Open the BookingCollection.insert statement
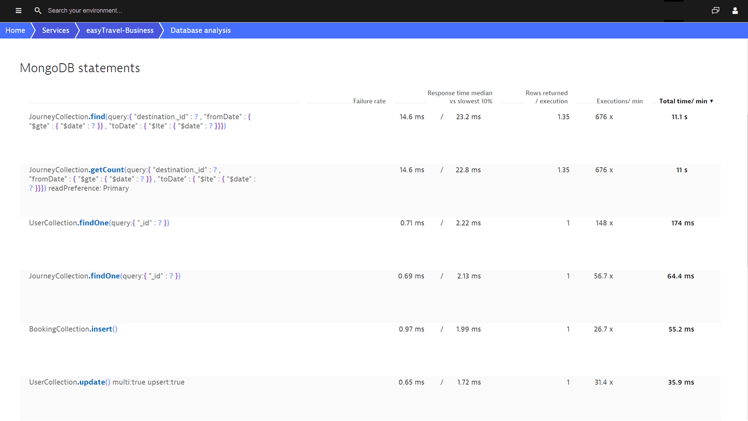The width and height of the screenshot is (748, 421). (x=73, y=329)
